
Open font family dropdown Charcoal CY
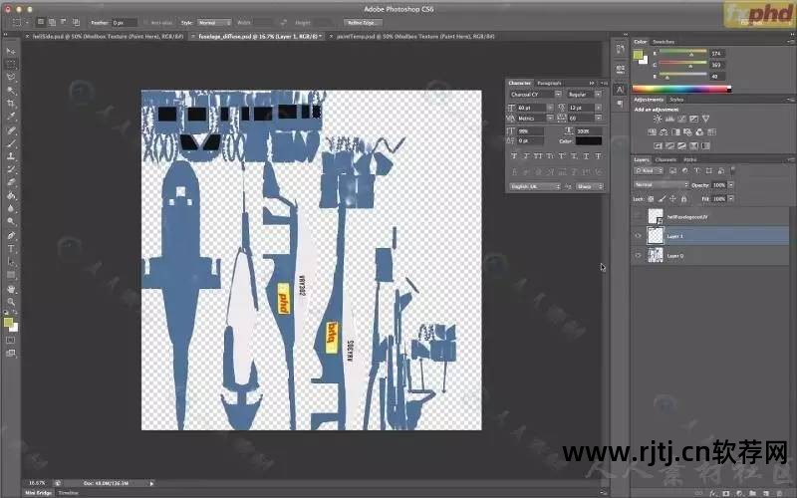pos(535,95)
